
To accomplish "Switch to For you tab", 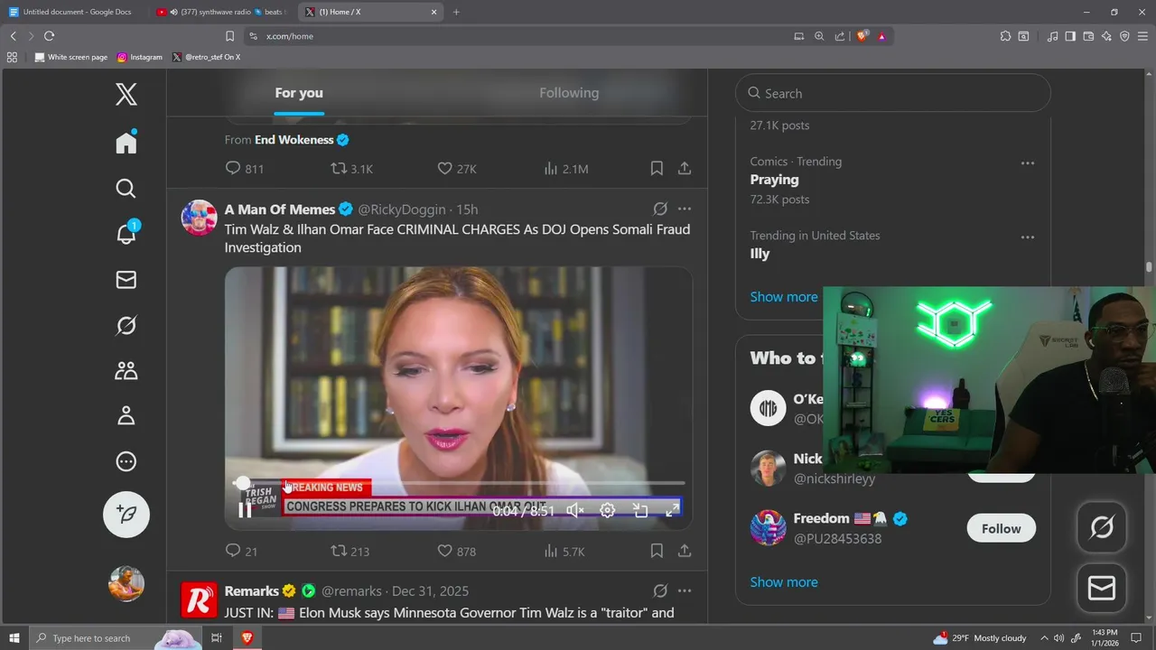I will coord(299,93).
